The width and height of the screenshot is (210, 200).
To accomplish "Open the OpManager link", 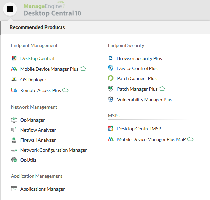I will 32,120.
